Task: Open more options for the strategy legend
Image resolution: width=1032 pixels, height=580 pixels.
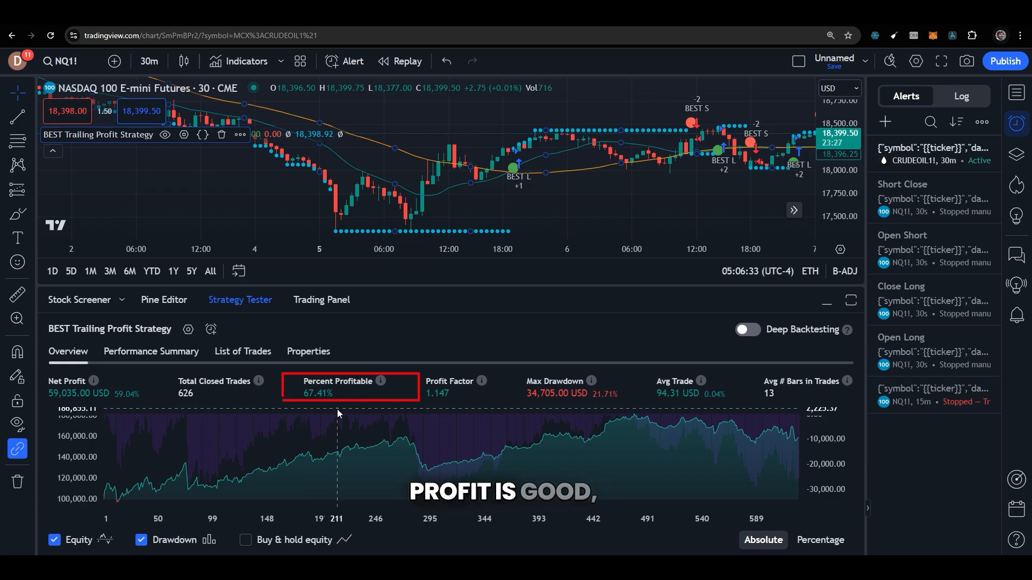Action: [x=240, y=135]
